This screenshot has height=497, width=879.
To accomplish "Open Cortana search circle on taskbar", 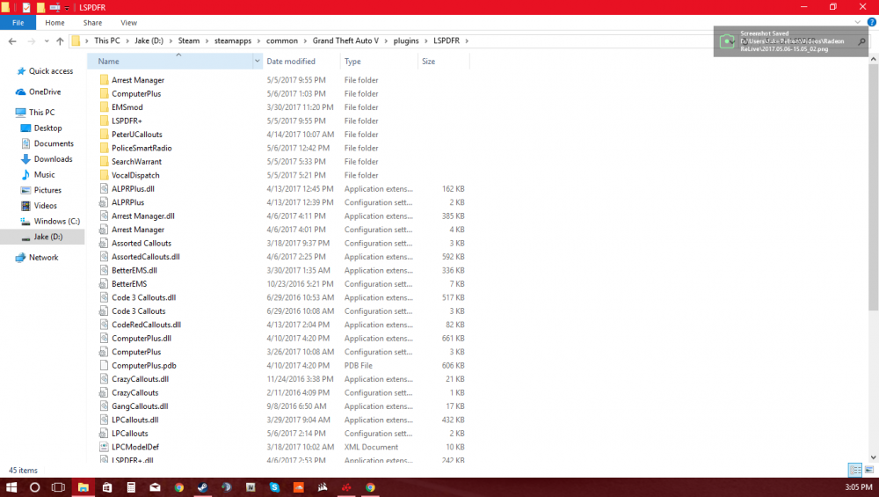I will [x=35, y=487].
